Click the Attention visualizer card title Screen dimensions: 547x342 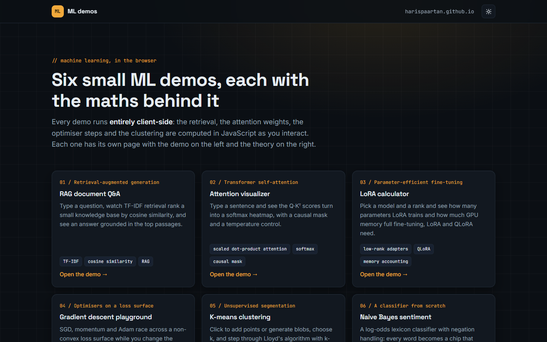point(240,194)
